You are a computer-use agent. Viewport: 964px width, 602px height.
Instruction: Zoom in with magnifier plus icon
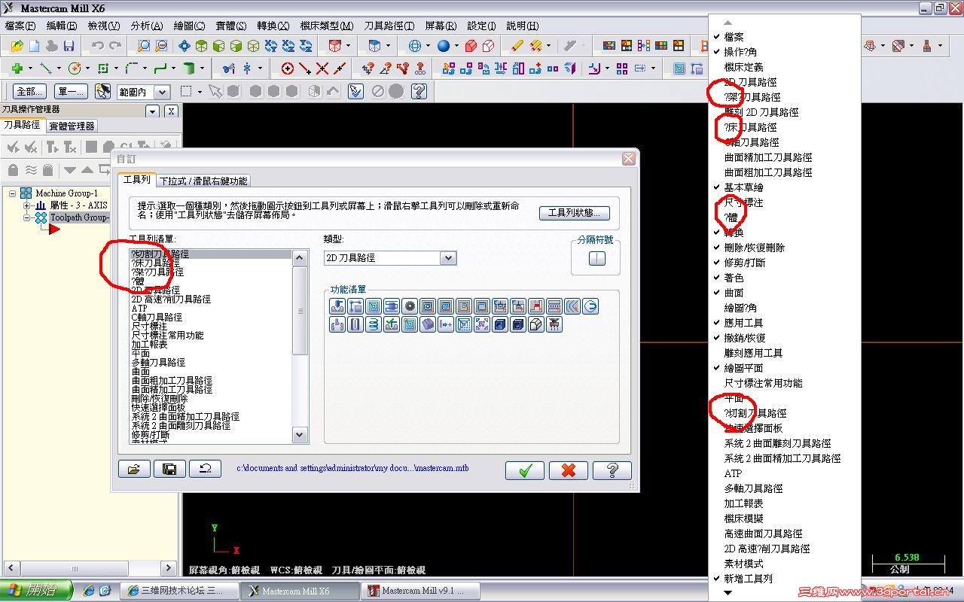click(144, 46)
